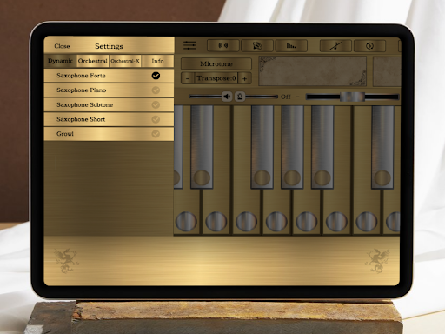
Task: Open the mixer sliders menu icon
Action: 189,45
